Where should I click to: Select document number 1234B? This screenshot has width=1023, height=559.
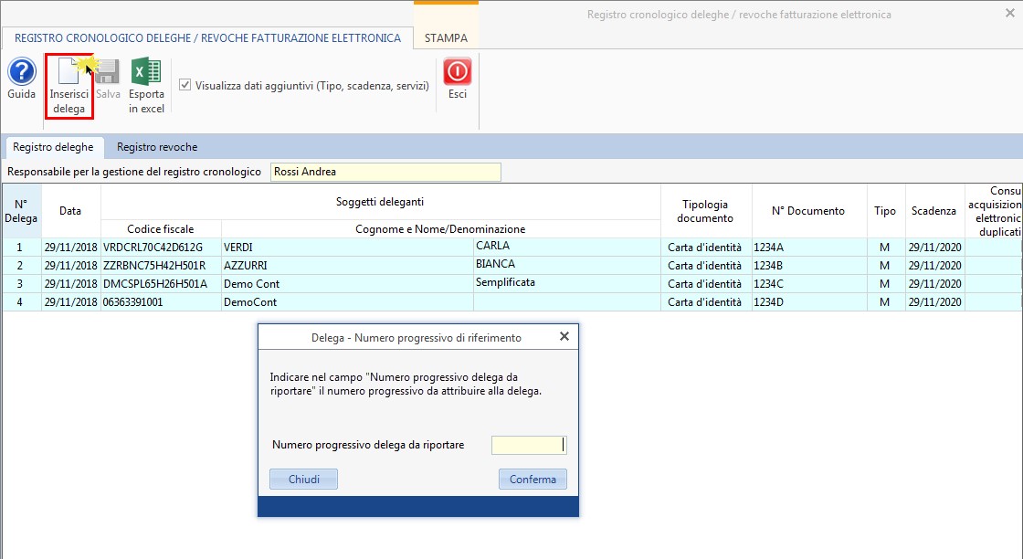pos(809,266)
